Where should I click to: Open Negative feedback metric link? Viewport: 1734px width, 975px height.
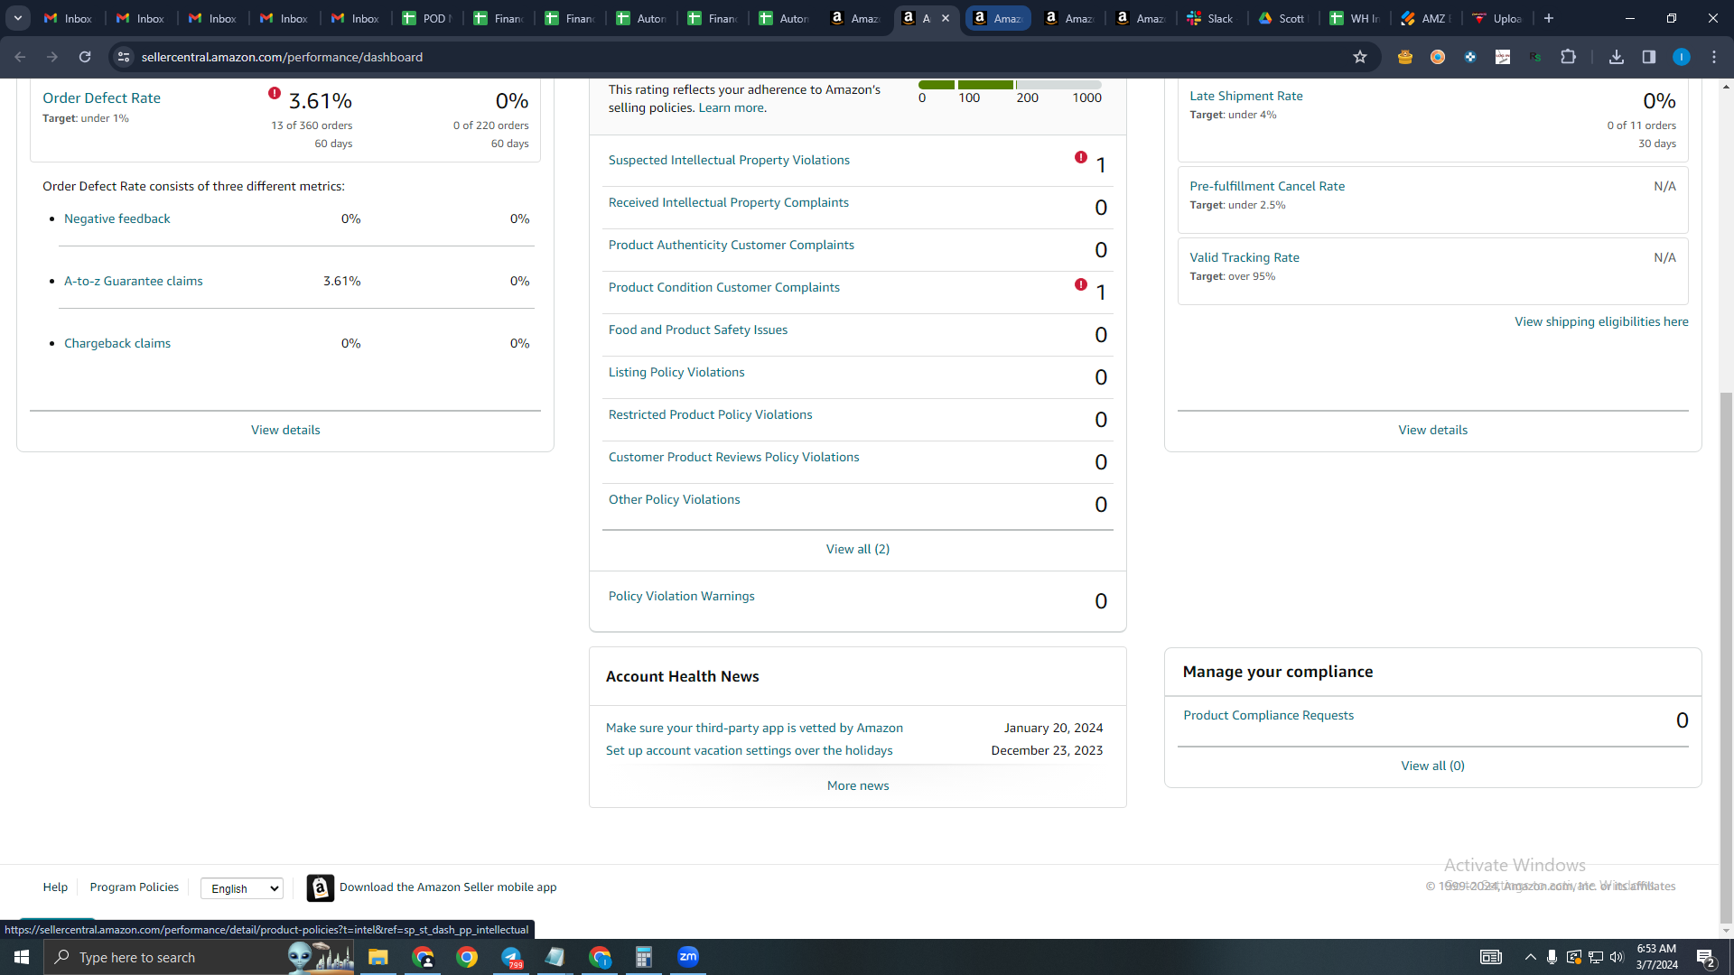click(117, 218)
